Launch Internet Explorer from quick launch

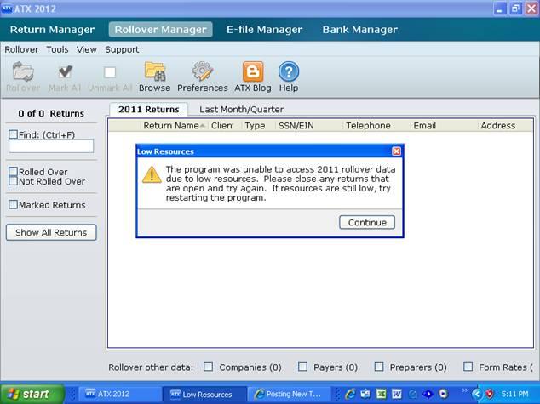click(x=350, y=394)
